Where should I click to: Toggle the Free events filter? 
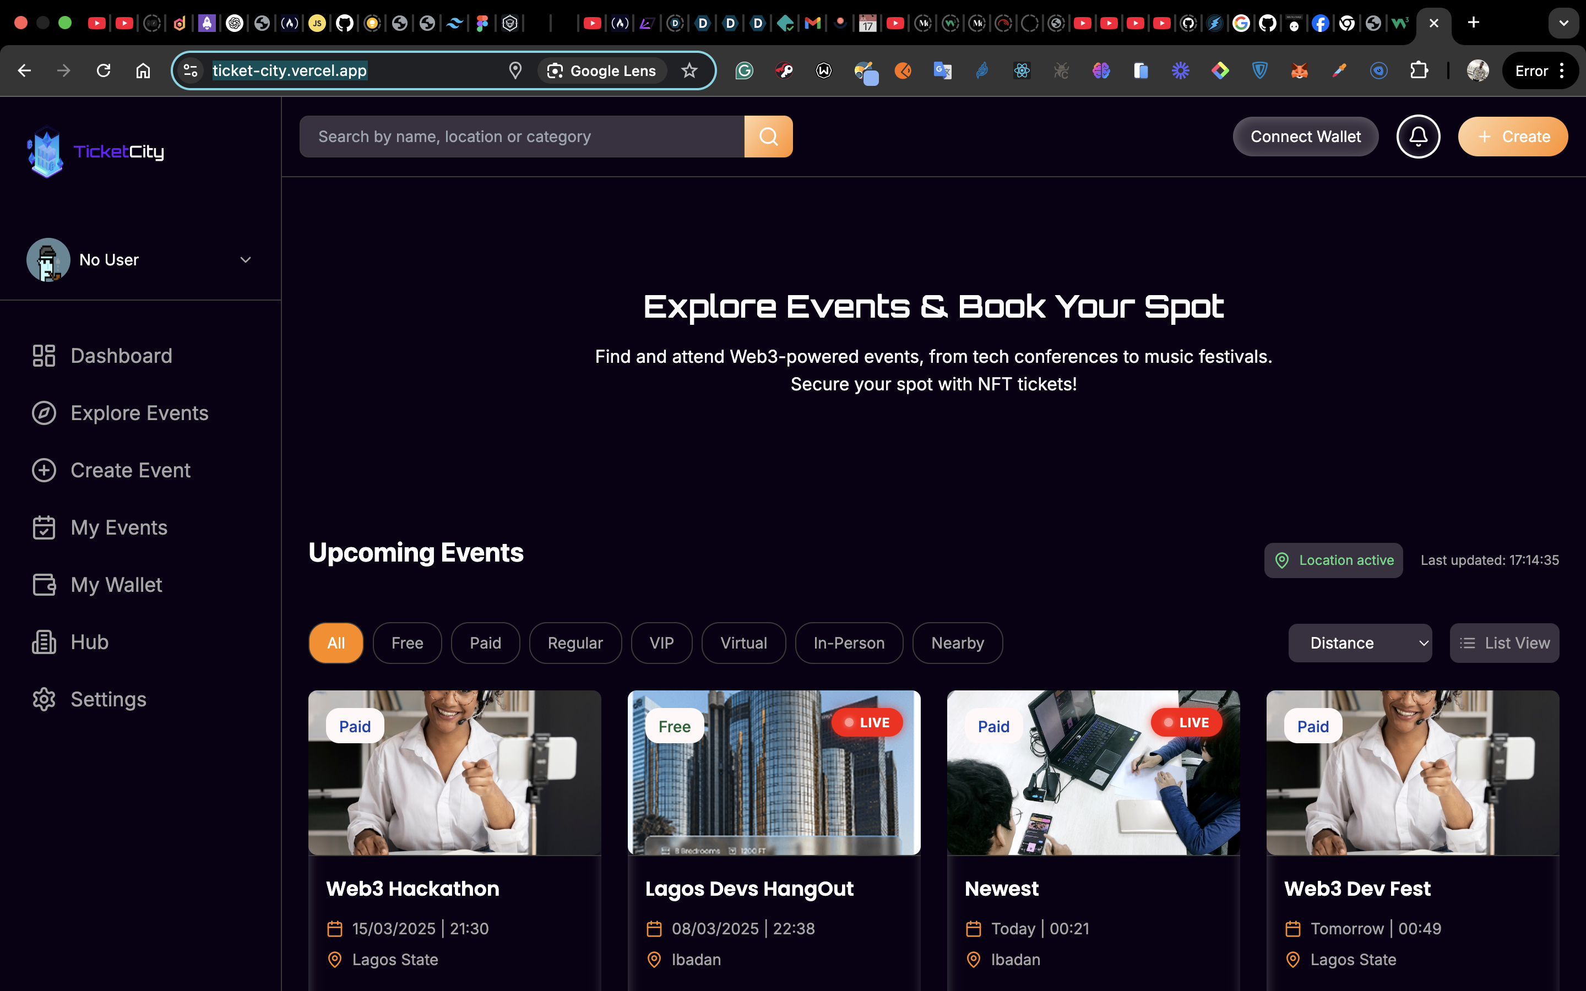[x=407, y=643]
